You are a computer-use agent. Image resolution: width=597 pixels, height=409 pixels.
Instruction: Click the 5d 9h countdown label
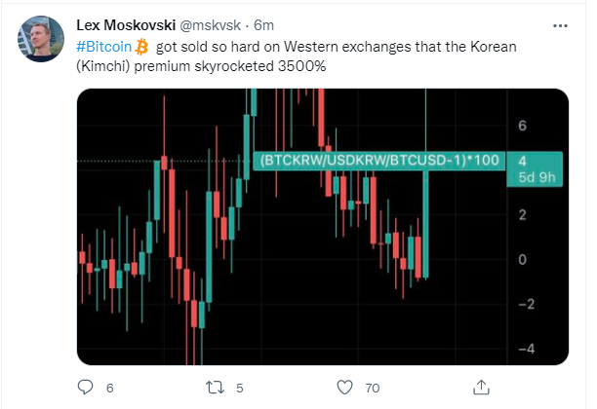coord(537,177)
